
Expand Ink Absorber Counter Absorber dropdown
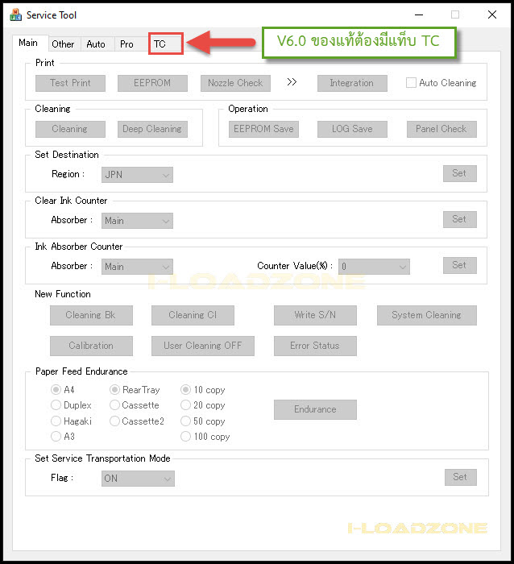[x=137, y=267]
